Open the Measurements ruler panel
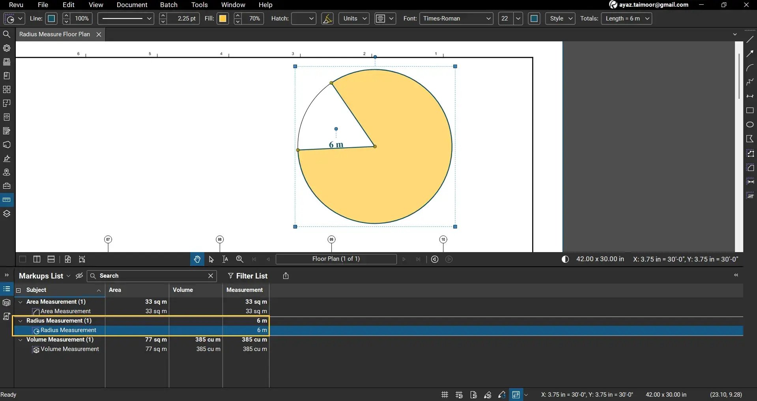757x401 pixels. 7,200
